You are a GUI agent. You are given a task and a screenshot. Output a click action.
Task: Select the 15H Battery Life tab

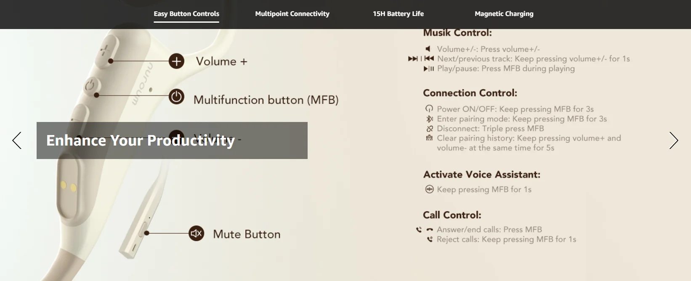[x=398, y=14]
